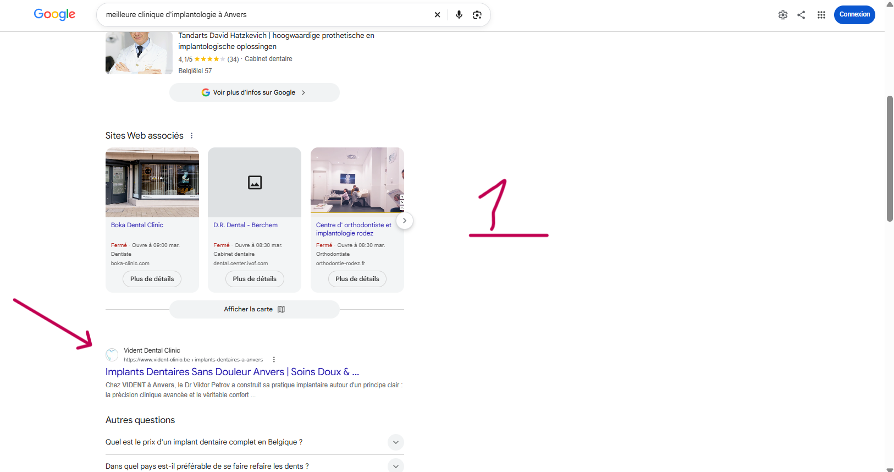Image resolution: width=894 pixels, height=472 pixels.
Task: Show more details for D.R. Dental
Action: [x=255, y=279]
